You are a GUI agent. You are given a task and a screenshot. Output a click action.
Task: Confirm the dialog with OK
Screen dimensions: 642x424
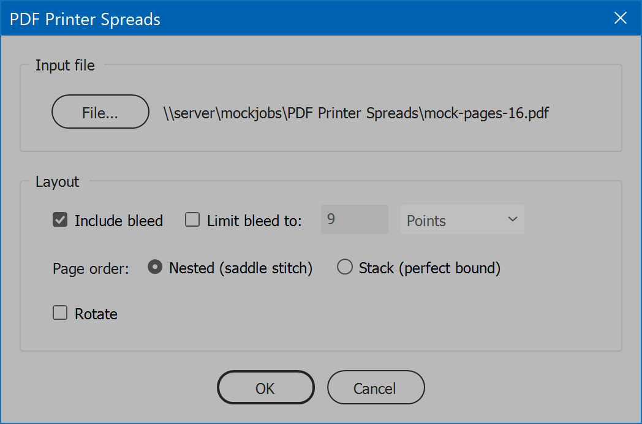click(265, 388)
